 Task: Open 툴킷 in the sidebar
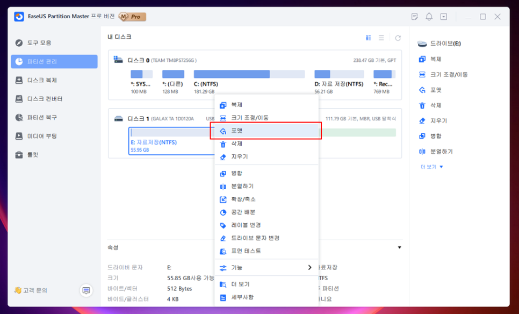27,155
